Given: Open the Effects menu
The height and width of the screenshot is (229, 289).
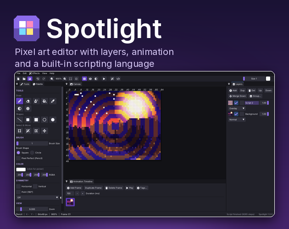Looking at the screenshot, I should click(34, 73).
